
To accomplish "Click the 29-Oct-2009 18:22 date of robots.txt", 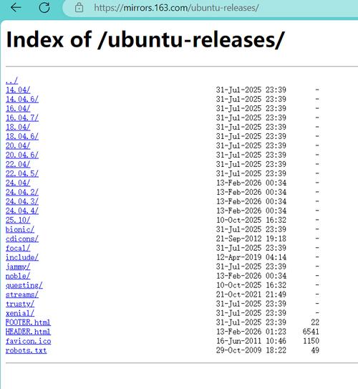I will click(x=251, y=350).
